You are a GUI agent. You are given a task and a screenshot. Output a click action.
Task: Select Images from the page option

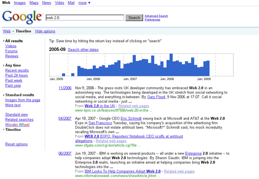23,100
